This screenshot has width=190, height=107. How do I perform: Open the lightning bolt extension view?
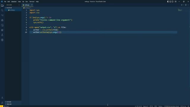point(2,40)
